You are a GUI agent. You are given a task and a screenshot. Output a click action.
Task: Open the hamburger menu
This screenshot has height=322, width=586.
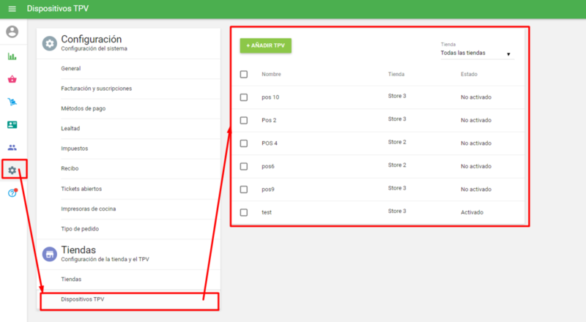(x=12, y=9)
